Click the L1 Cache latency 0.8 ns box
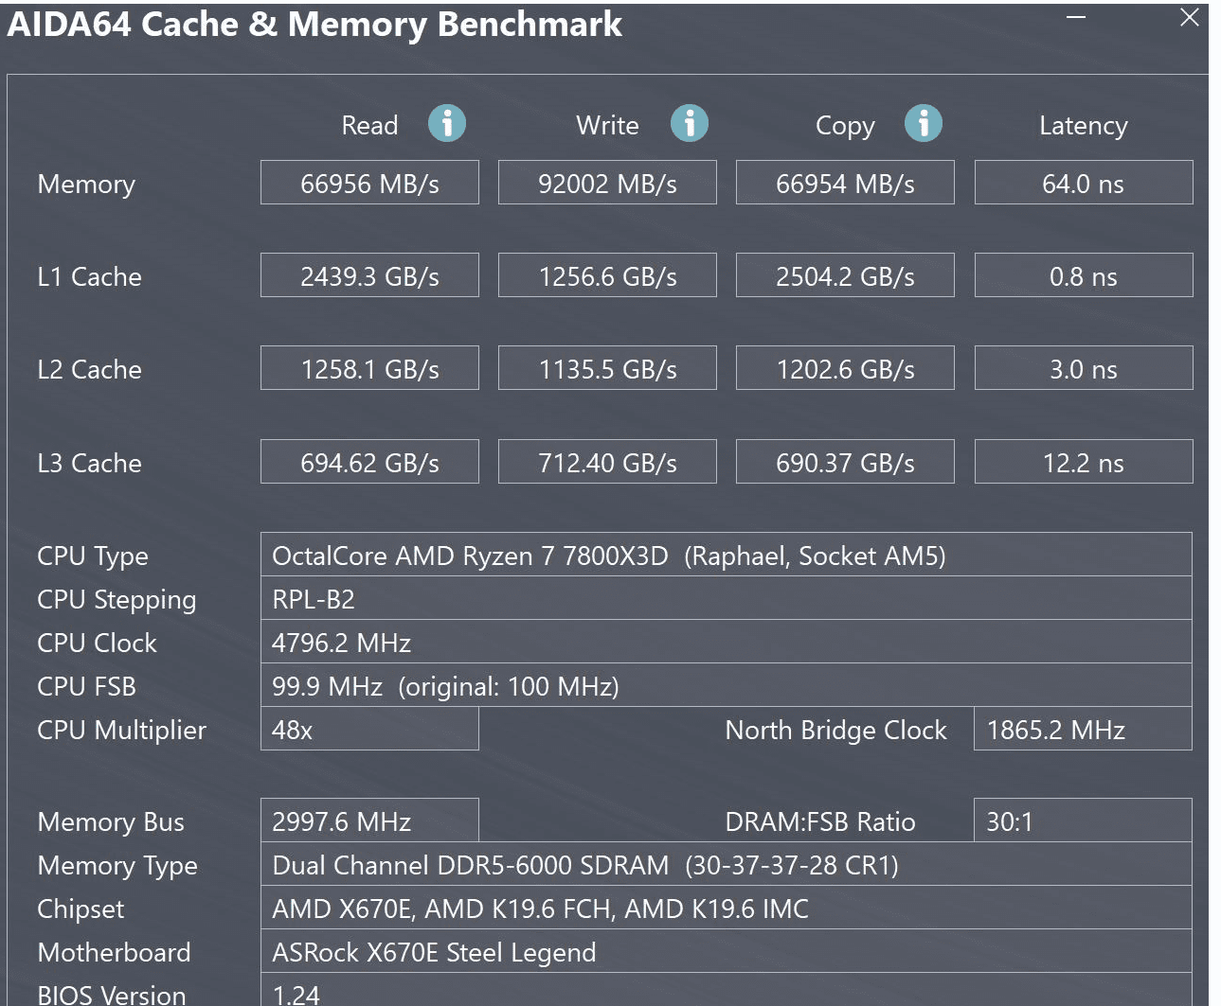Viewport: 1221px width, 1006px height. point(1083,275)
